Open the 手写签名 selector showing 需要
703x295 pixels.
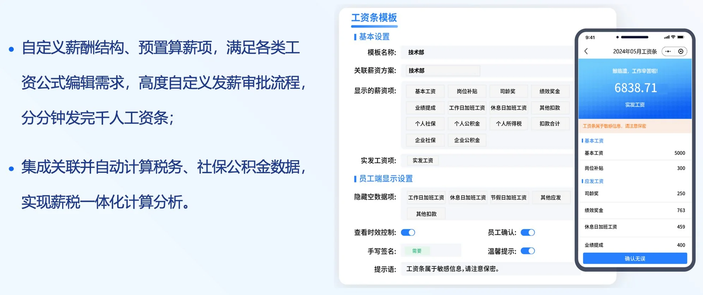[431, 251]
